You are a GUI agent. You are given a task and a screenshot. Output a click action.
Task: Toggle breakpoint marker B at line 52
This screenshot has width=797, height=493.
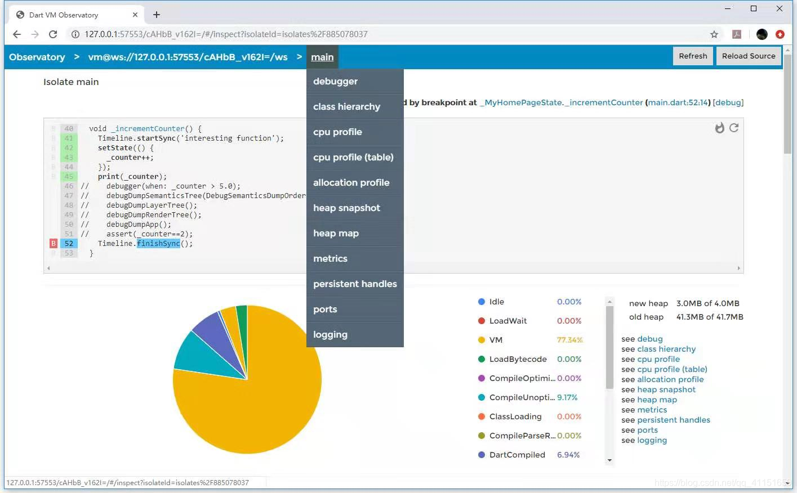(54, 243)
